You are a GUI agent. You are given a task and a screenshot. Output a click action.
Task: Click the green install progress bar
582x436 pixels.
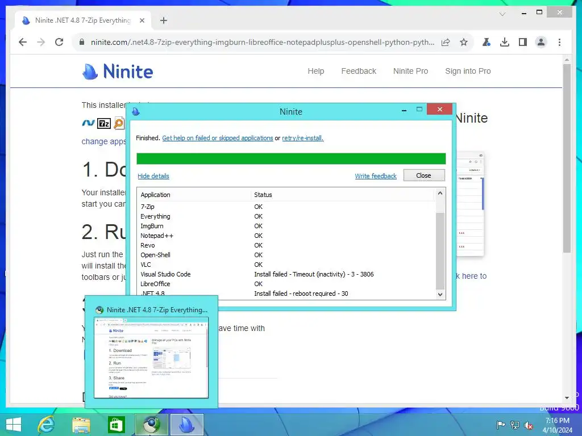click(x=291, y=158)
